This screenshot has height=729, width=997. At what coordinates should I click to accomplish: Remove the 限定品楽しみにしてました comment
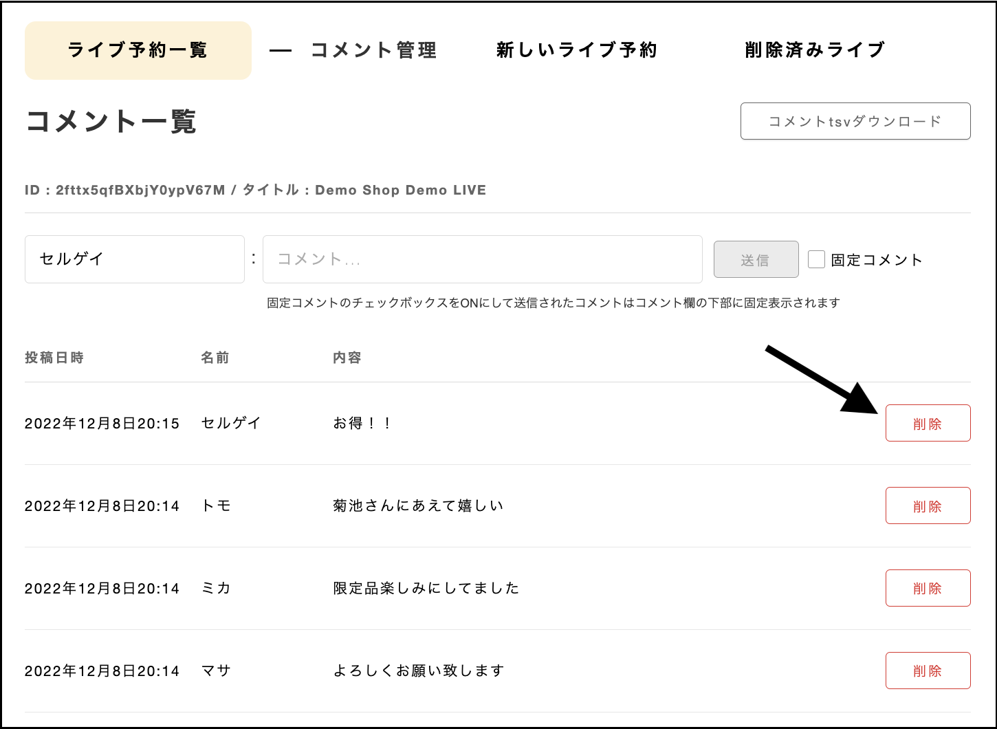pos(927,589)
